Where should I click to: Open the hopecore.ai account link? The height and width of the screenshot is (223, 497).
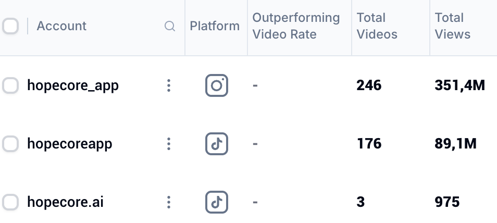click(x=65, y=202)
